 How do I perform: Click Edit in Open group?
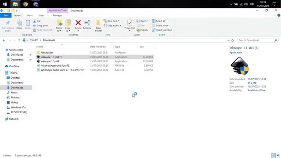click(140, 25)
